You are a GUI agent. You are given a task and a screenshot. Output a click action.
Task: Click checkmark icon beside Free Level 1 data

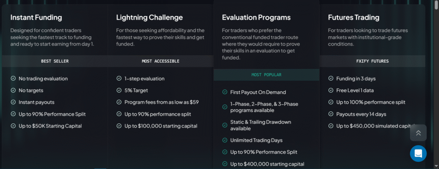coord(331,90)
